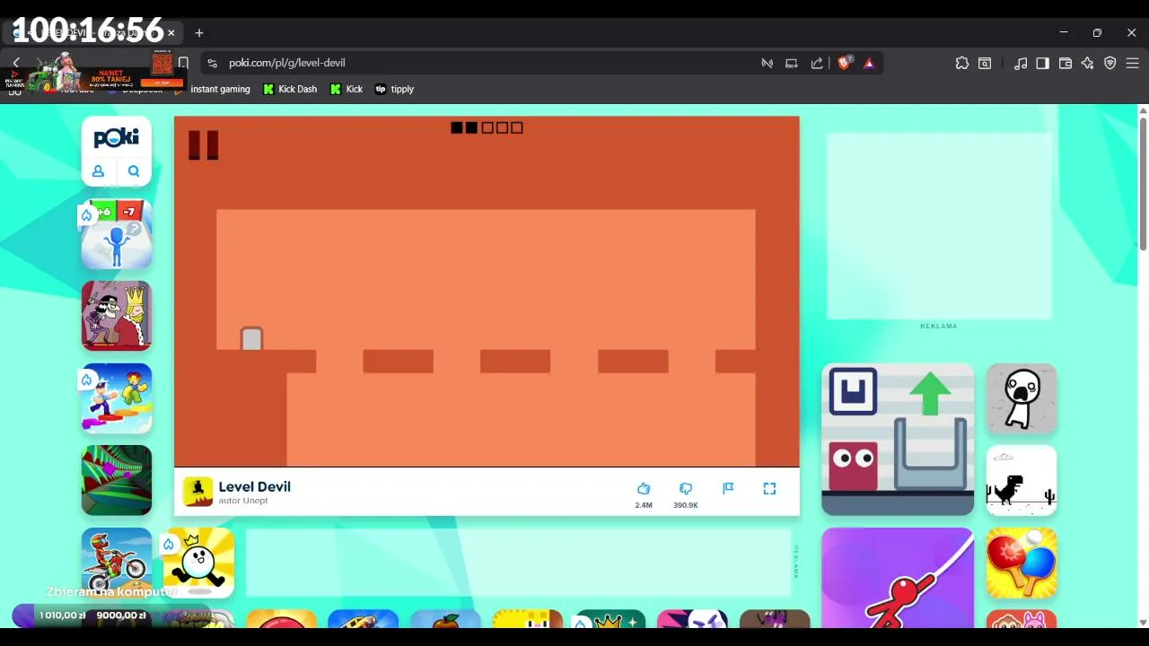The height and width of the screenshot is (646, 1149).
Task: Open tipply bookmark
Action: pyautogui.click(x=394, y=89)
